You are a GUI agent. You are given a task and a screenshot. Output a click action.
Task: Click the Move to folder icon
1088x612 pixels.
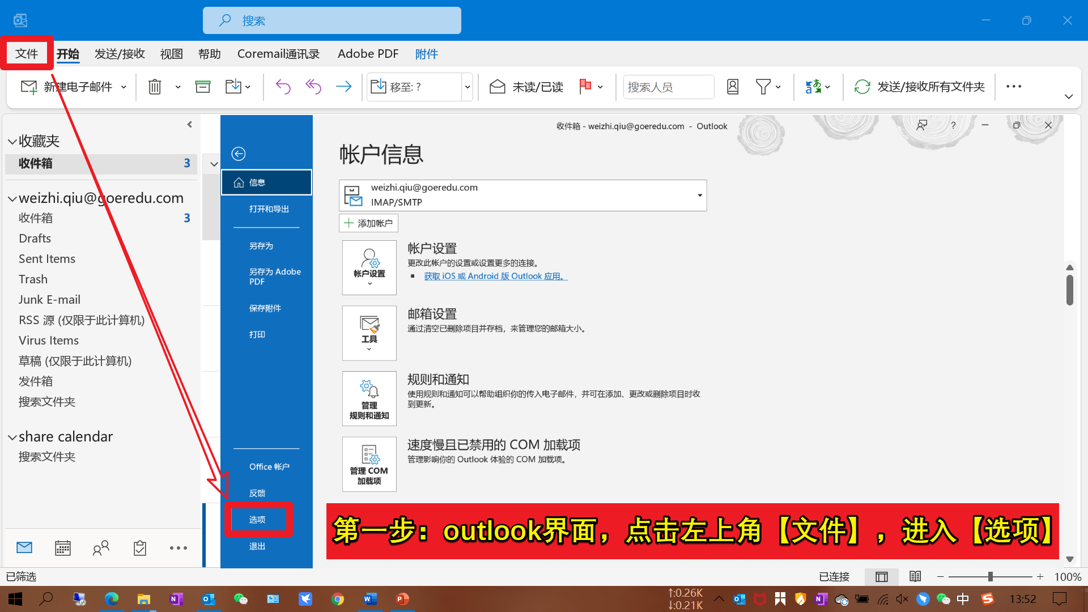point(233,87)
